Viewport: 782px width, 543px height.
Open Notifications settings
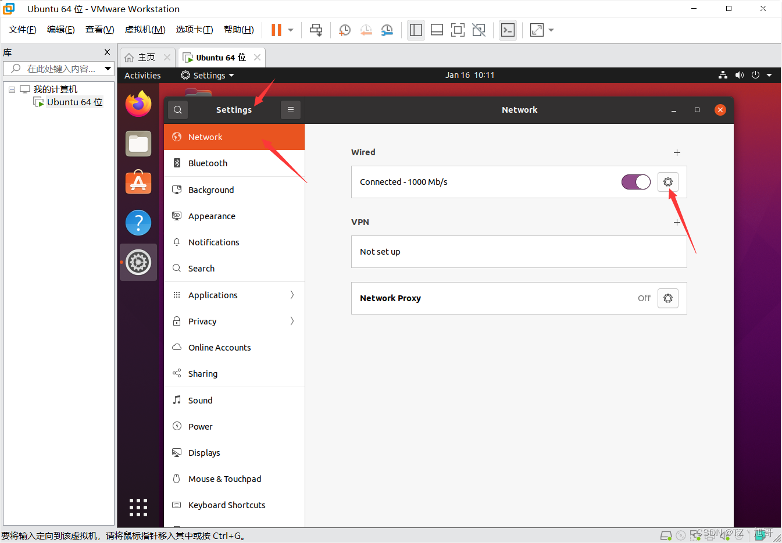[234, 242]
